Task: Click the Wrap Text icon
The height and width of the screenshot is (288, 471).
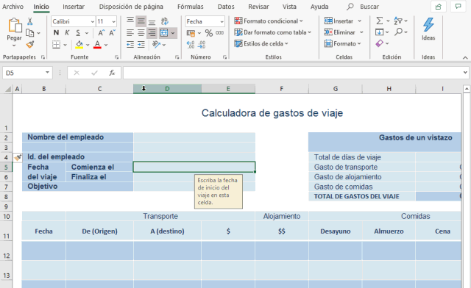Action: (x=164, y=21)
